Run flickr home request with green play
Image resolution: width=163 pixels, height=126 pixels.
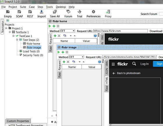pos(50,26)
